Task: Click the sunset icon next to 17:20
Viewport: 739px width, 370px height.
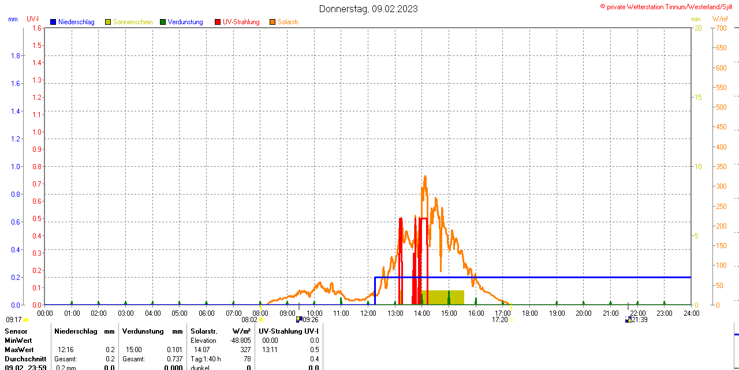Action: (512, 320)
